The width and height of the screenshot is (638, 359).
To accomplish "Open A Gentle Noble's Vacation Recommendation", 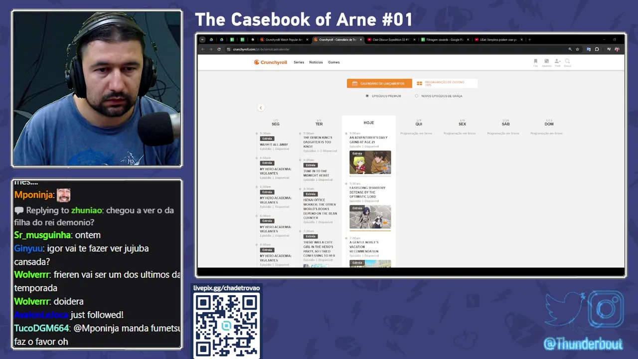I will (364, 247).
